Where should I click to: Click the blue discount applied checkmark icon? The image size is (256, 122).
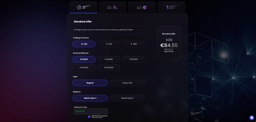pos(89,116)
